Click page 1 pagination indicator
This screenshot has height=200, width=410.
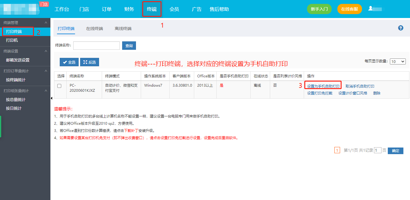click(337, 151)
